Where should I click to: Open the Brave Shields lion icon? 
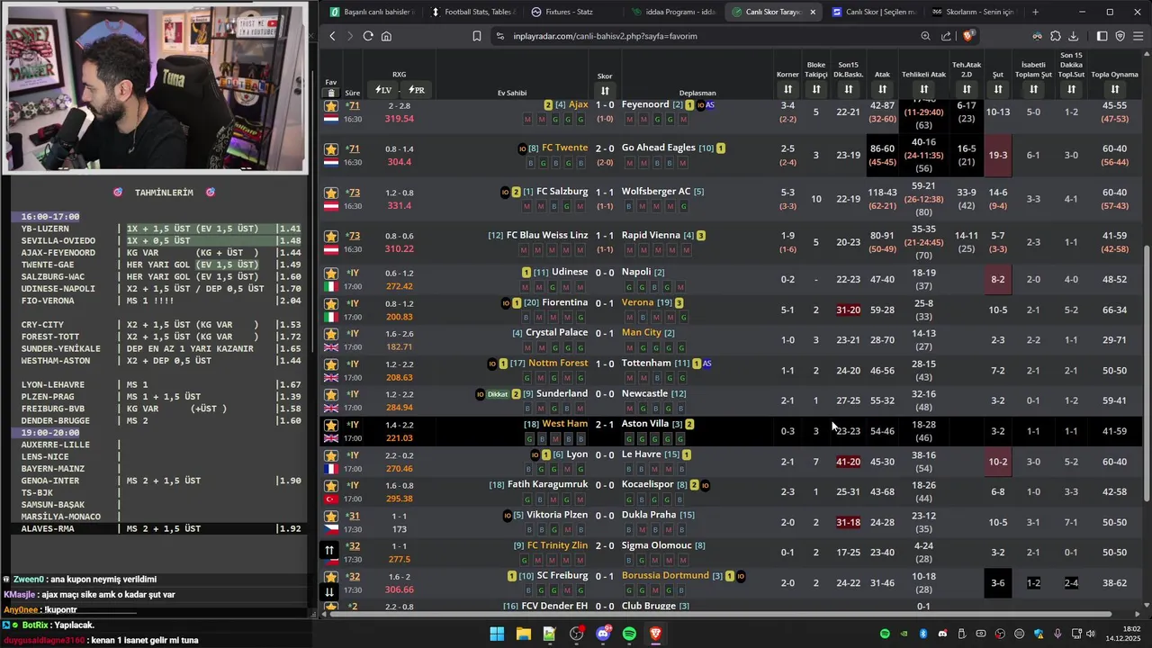coord(967,36)
